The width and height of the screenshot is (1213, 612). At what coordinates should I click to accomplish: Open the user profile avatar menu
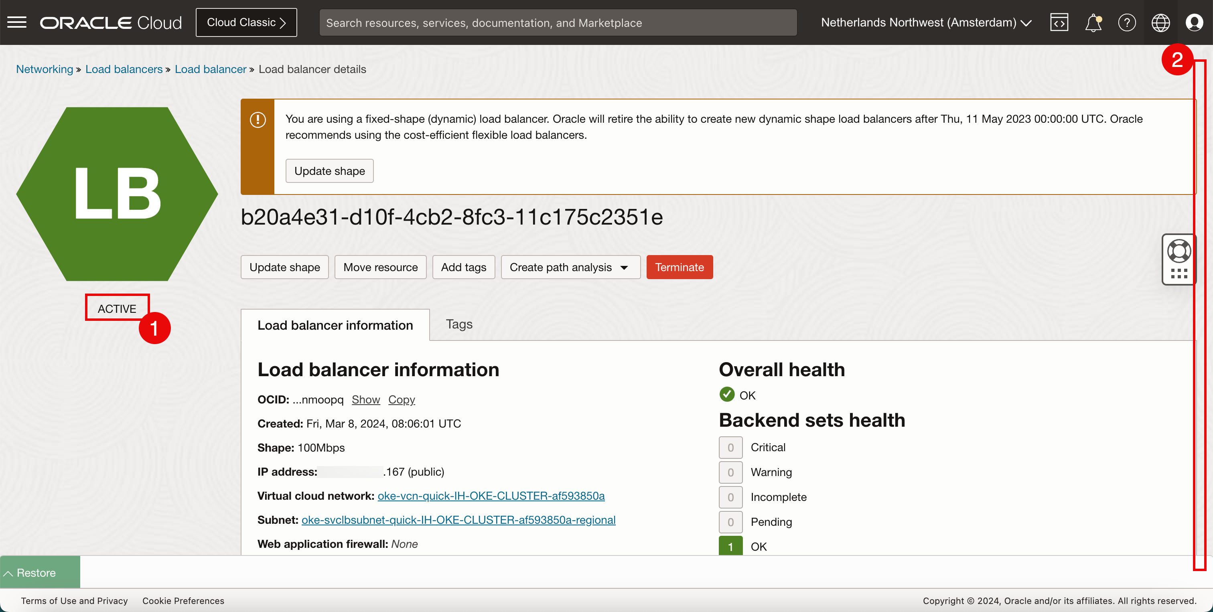coord(1194,22)
